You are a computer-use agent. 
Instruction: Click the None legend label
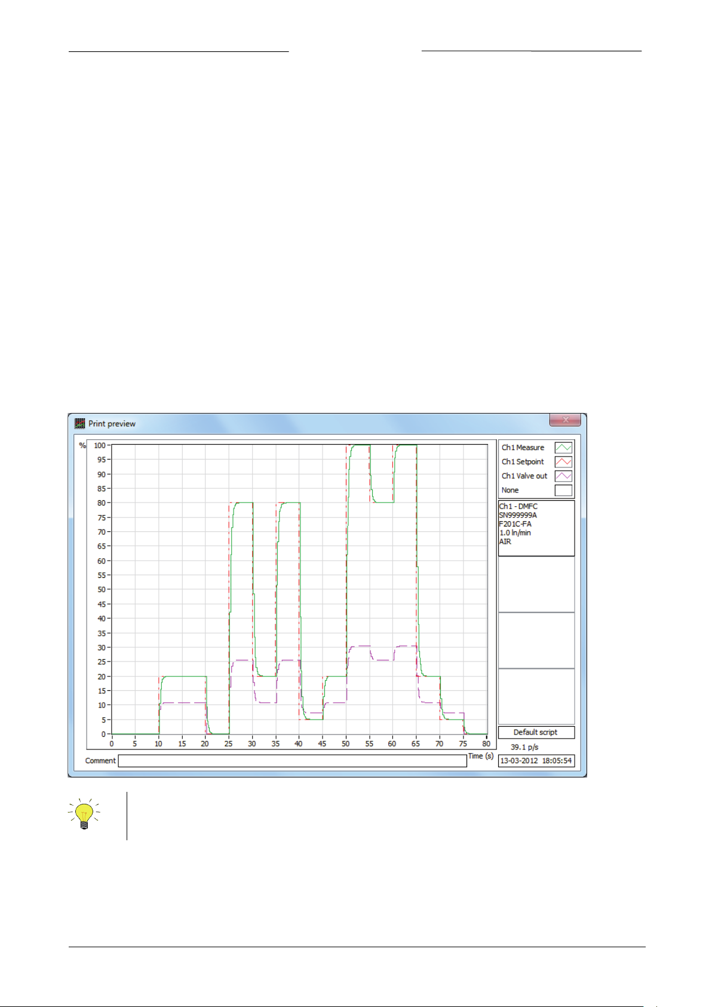[x=510, y=490]
